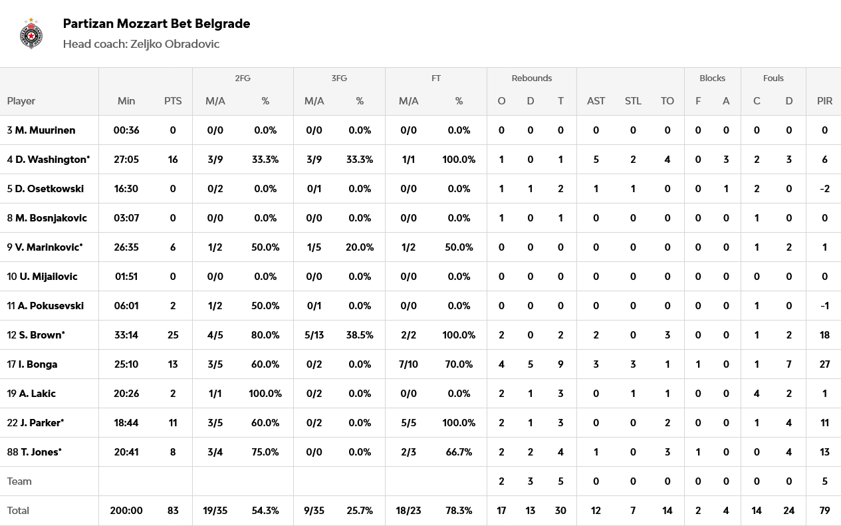Open A. Pokusevski's player page
841x526 pixels.
coord(51,306)
